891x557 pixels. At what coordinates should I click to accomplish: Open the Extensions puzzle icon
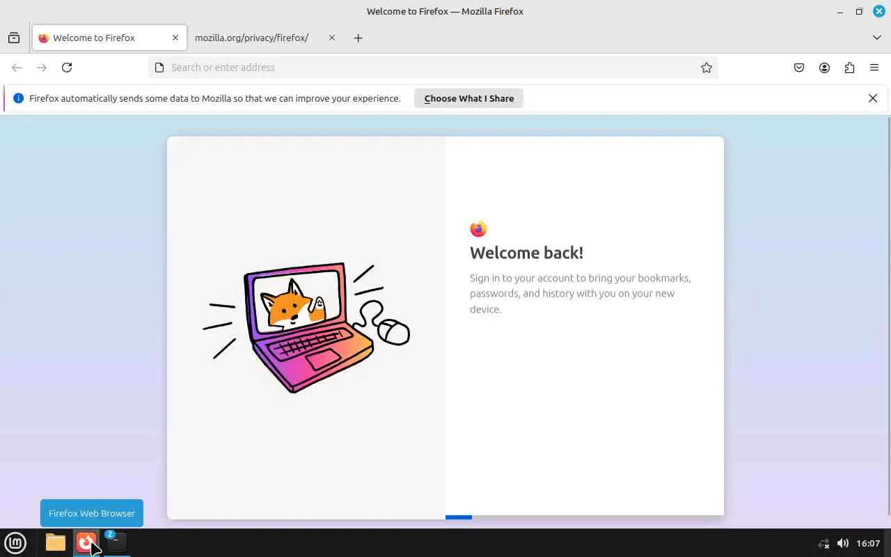pyautogui.click(x=849, y=68)
